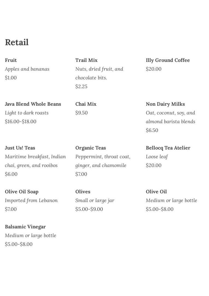Image resolution: width=209 pixels, height=296 pixels.
Task: Click the Chai Mix item title
Action: point(86,104)
